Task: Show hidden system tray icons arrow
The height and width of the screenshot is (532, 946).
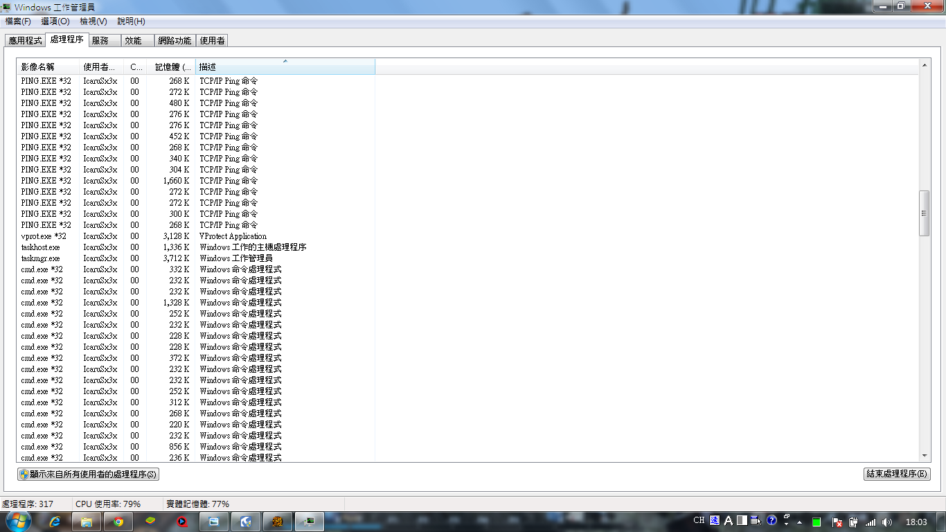Action: (x=800, y=522)
